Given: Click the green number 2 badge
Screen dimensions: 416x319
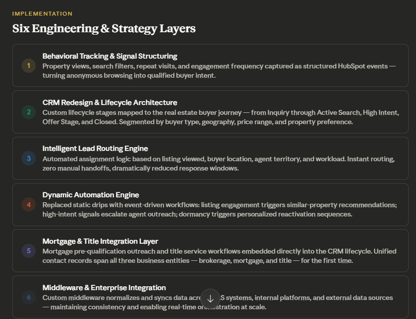Looking at the screenshot, I should tap(28, 112).
